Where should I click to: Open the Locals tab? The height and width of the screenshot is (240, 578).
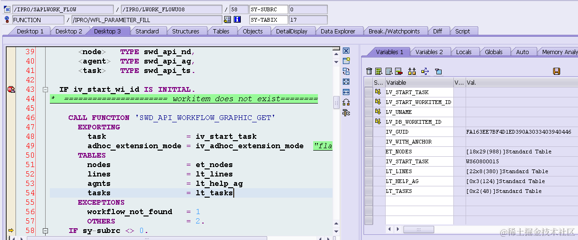pyautogui.click(x=464, y=52)
